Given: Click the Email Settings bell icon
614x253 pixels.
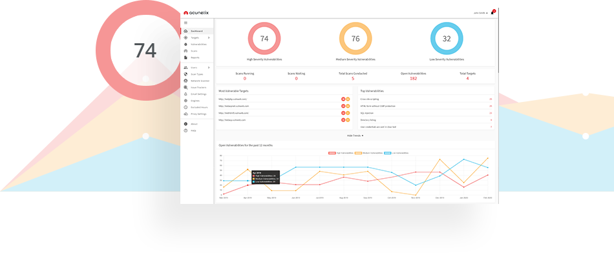Looking at the screenshot, I should coord(185,94).
